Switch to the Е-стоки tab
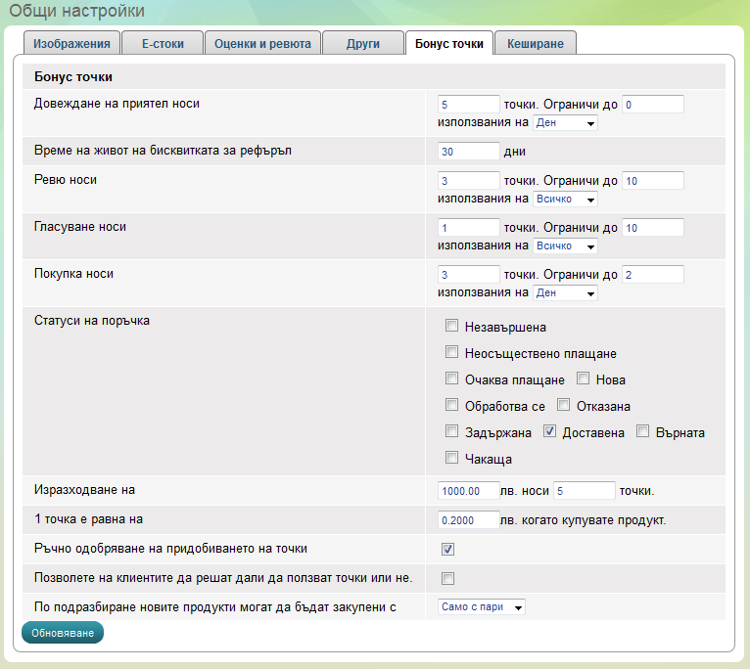The image size is (750, 669). tap(163, 43)
